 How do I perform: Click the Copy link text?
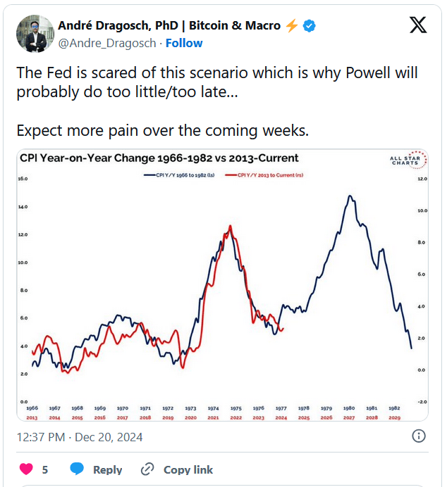pos(188,470)
